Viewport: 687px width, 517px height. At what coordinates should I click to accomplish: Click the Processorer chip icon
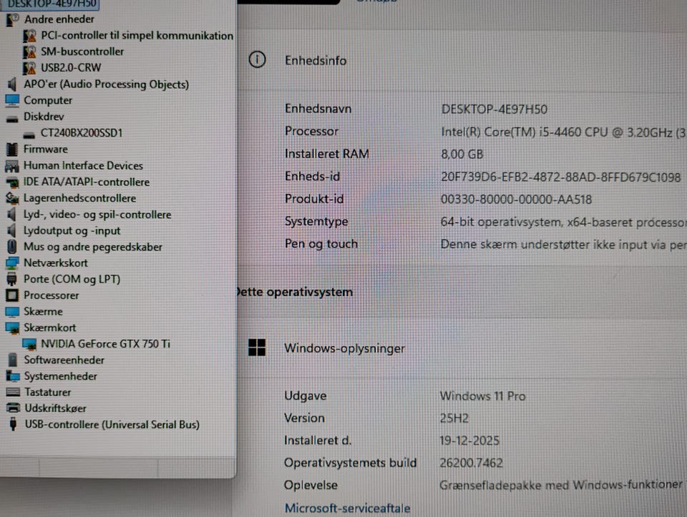[x=12, y=295]
